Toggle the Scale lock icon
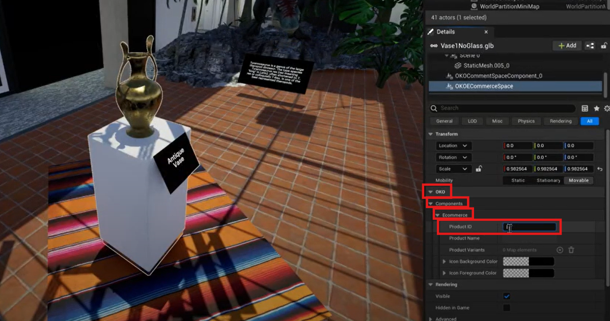This screenshot has height=321, width=610. 479,169
